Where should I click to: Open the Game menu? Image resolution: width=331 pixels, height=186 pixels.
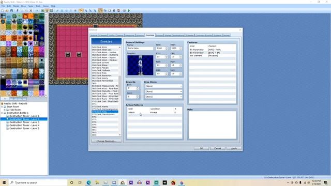pyautogui.click(x=46, y=6)
